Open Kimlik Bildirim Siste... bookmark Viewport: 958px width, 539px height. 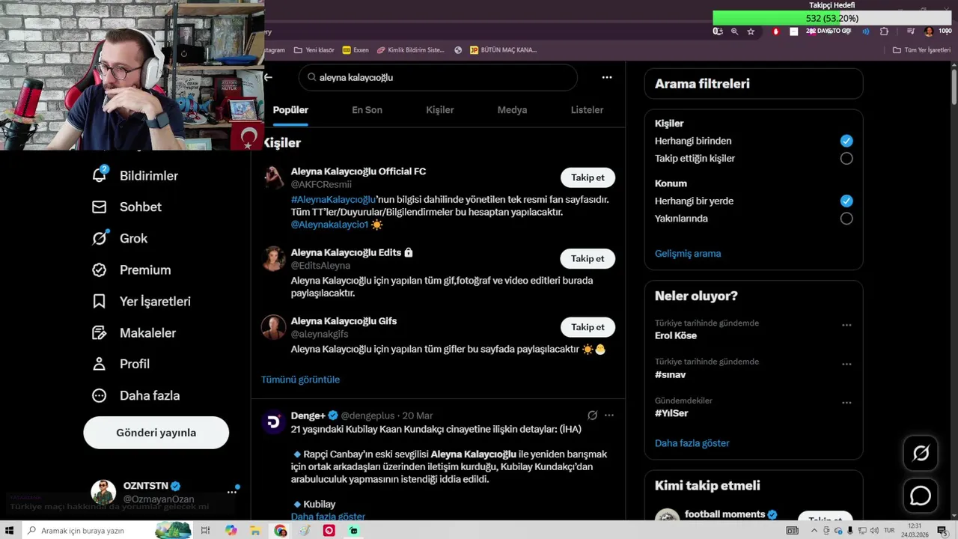[410, 50]
